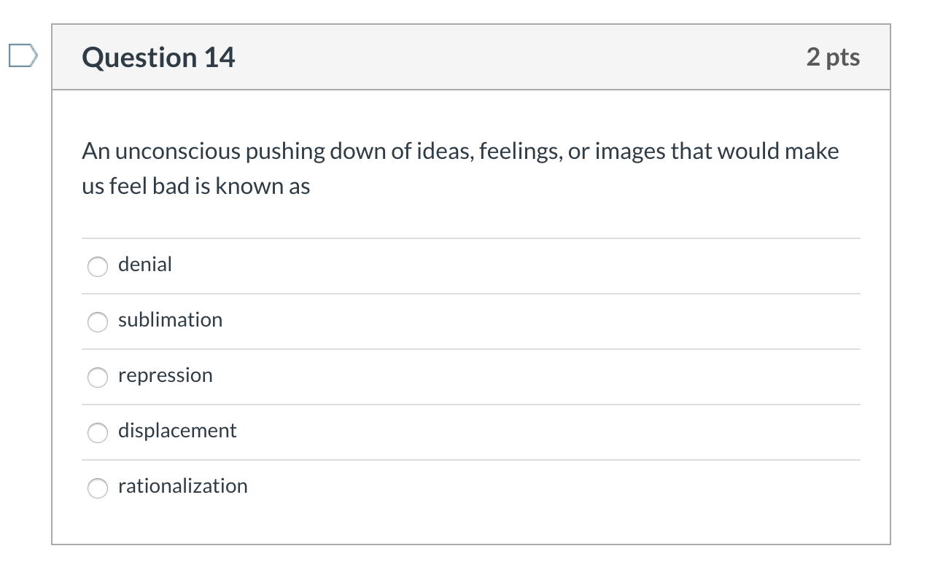Click the 'displacement' answer label text
Viewport: 951px width, 570px height.
177,431
